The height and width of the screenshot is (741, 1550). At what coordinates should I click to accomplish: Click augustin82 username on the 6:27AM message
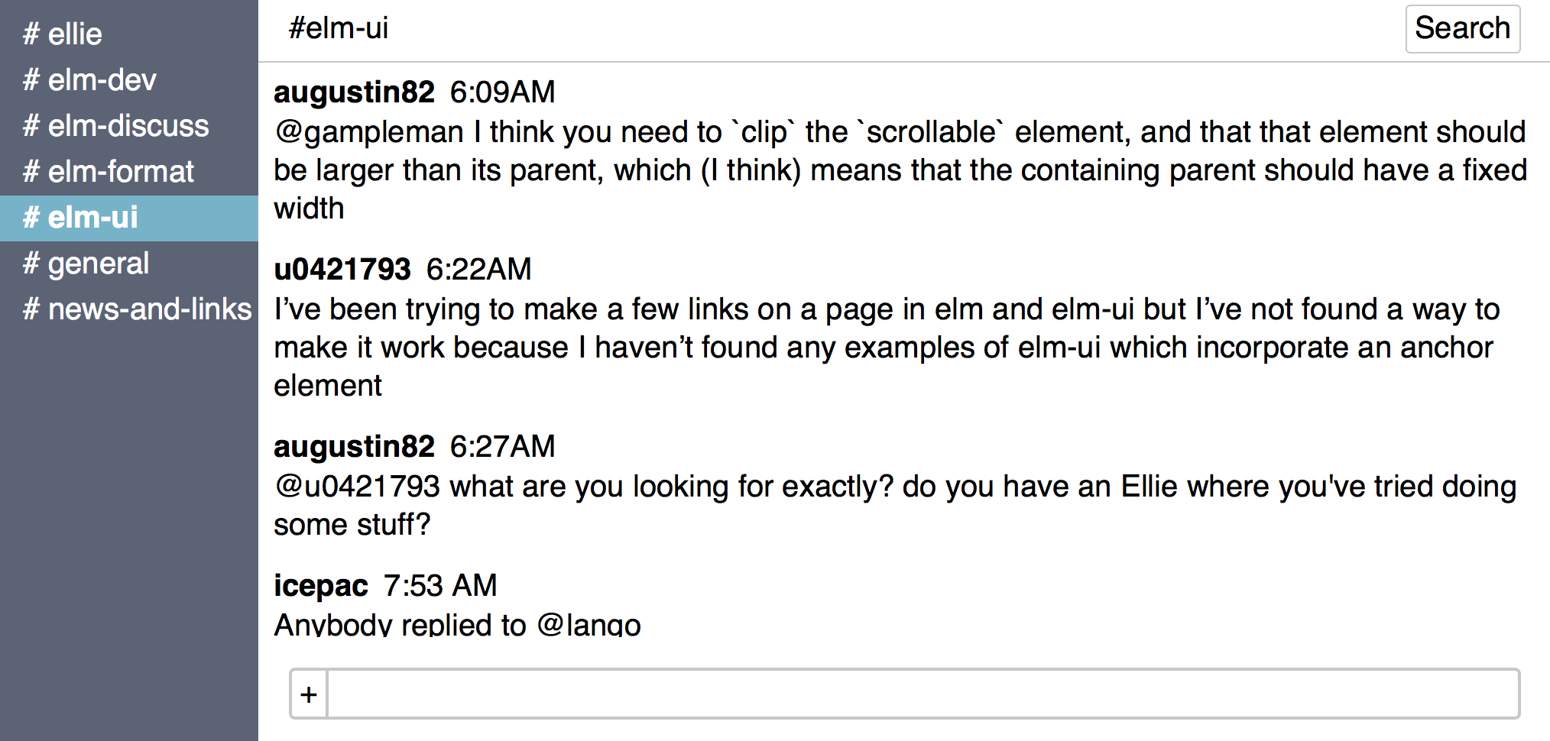point(354,447)
